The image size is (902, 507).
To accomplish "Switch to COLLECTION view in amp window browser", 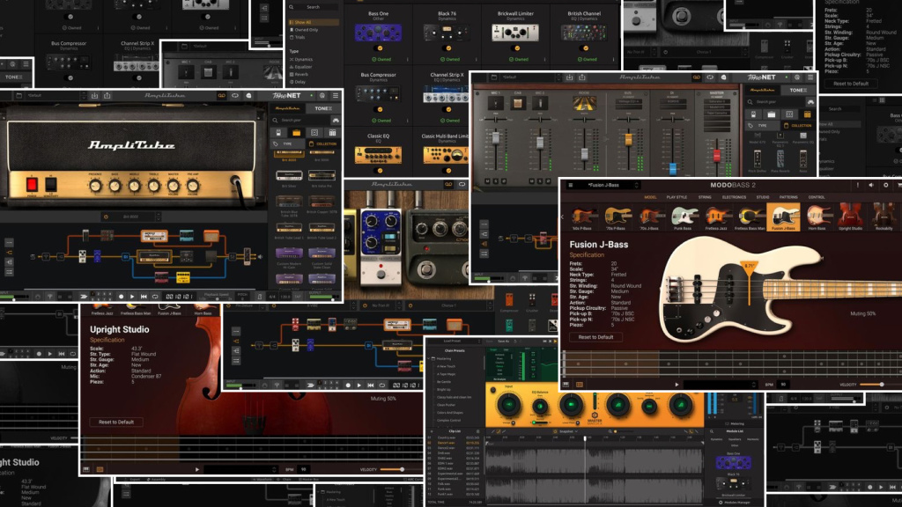I will coord(322,143).
